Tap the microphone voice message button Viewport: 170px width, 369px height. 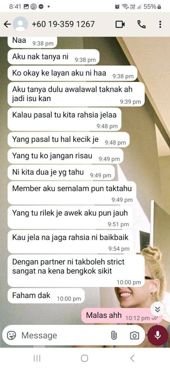tap(158, 335)
